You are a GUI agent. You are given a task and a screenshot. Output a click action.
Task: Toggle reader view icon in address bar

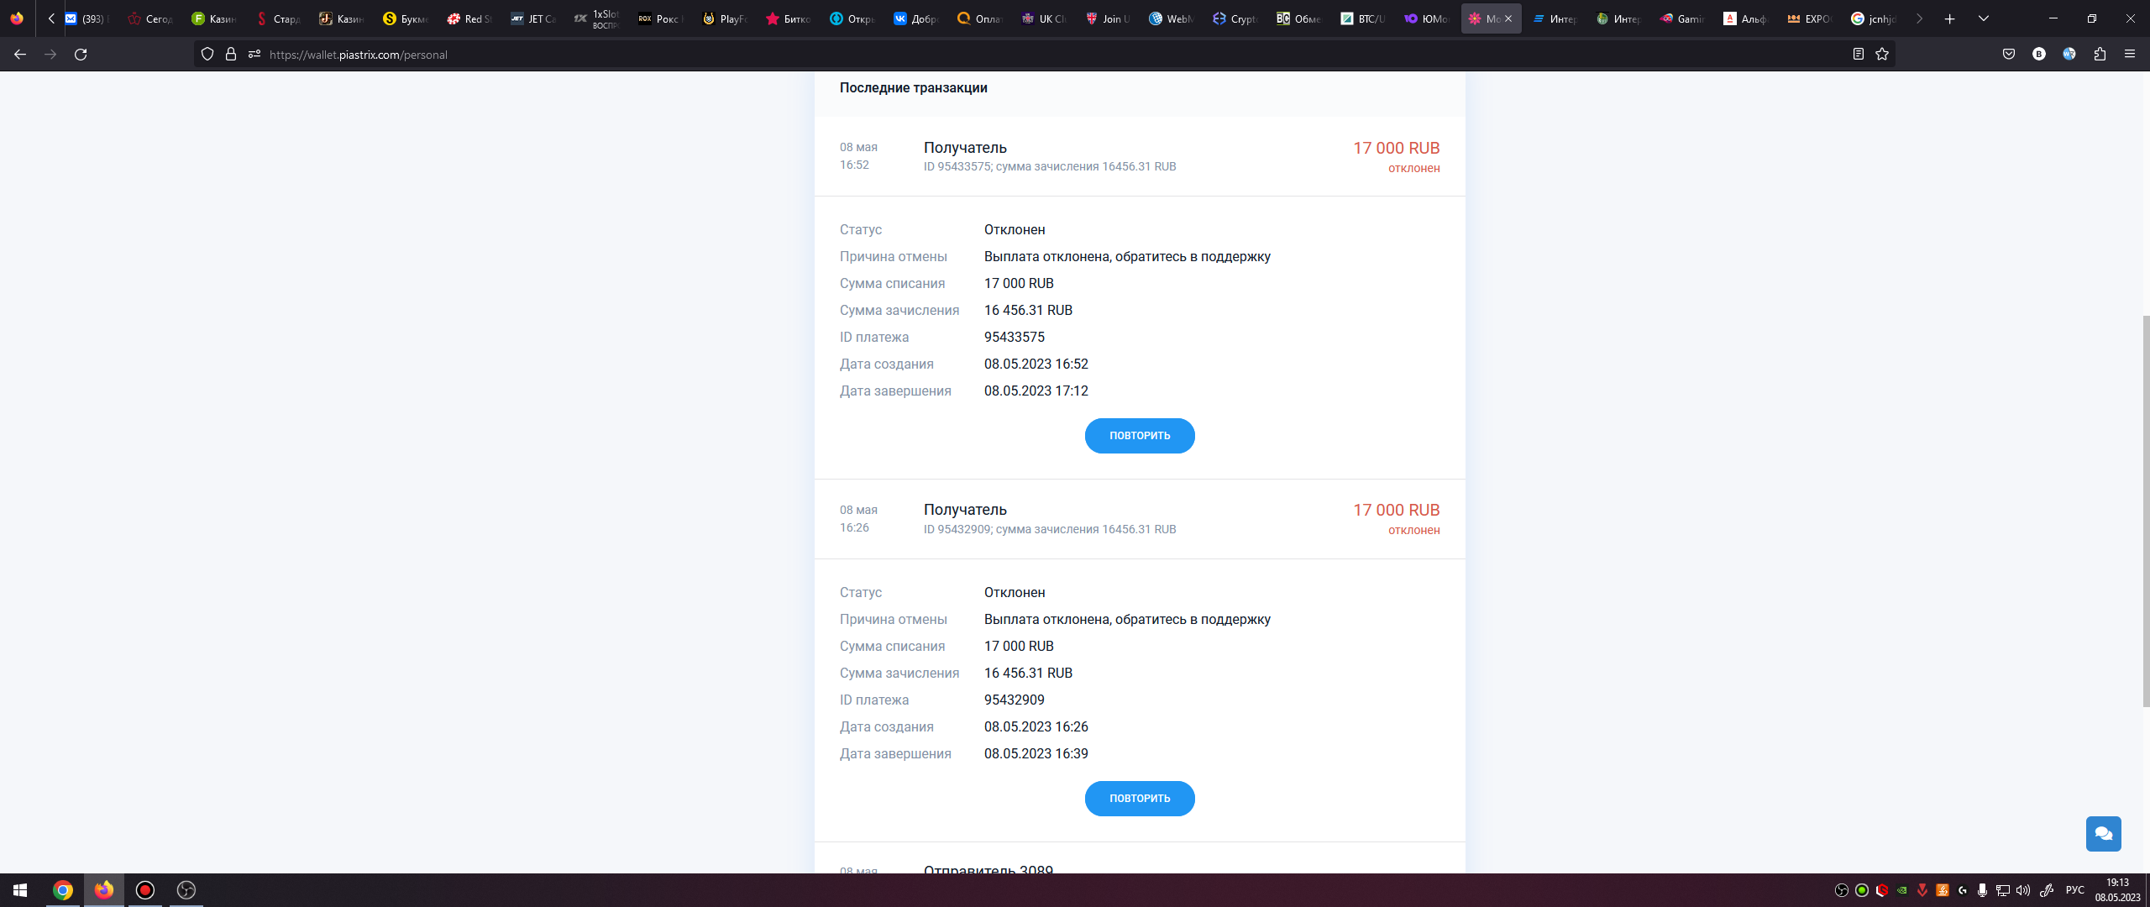click(x=1858, y=54)
